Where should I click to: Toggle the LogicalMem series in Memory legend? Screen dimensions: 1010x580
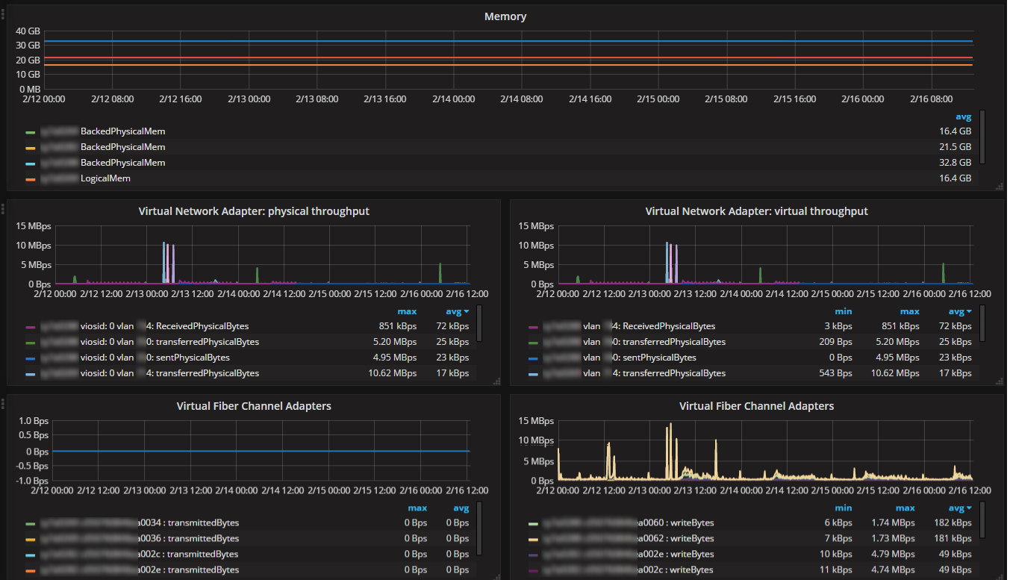coord(105,178)
